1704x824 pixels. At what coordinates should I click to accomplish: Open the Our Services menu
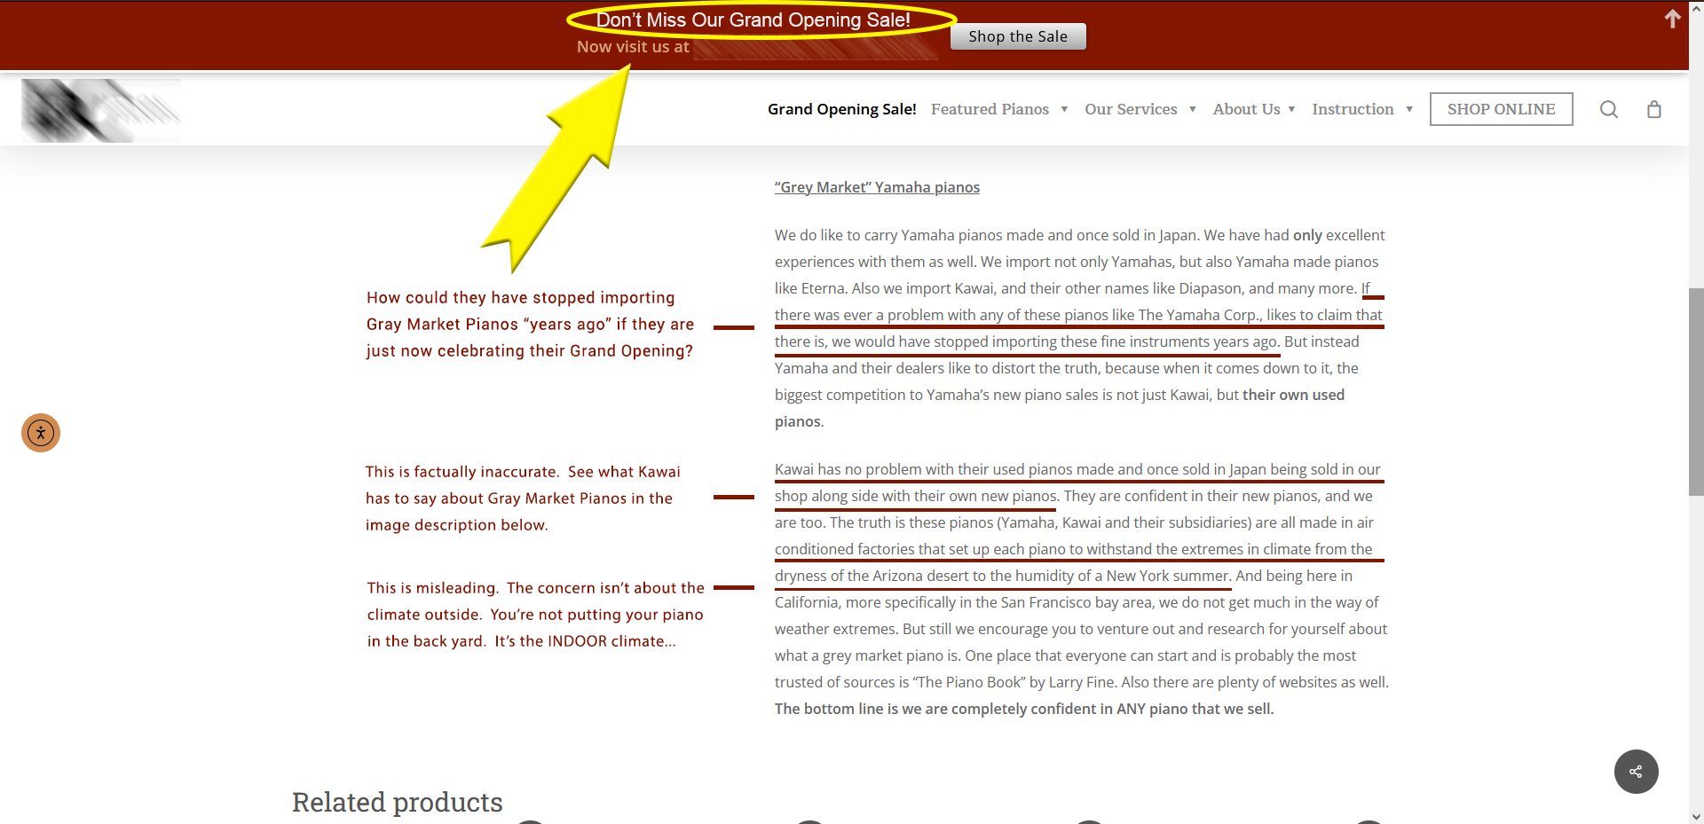click(1131, 109)
